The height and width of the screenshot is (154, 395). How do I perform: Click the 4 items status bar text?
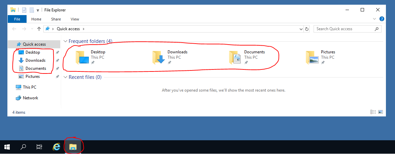point(19,112)
